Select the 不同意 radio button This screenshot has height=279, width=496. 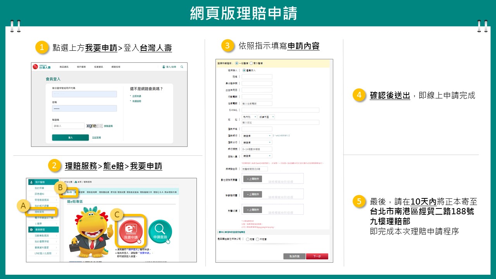click(x=257, y=239)
